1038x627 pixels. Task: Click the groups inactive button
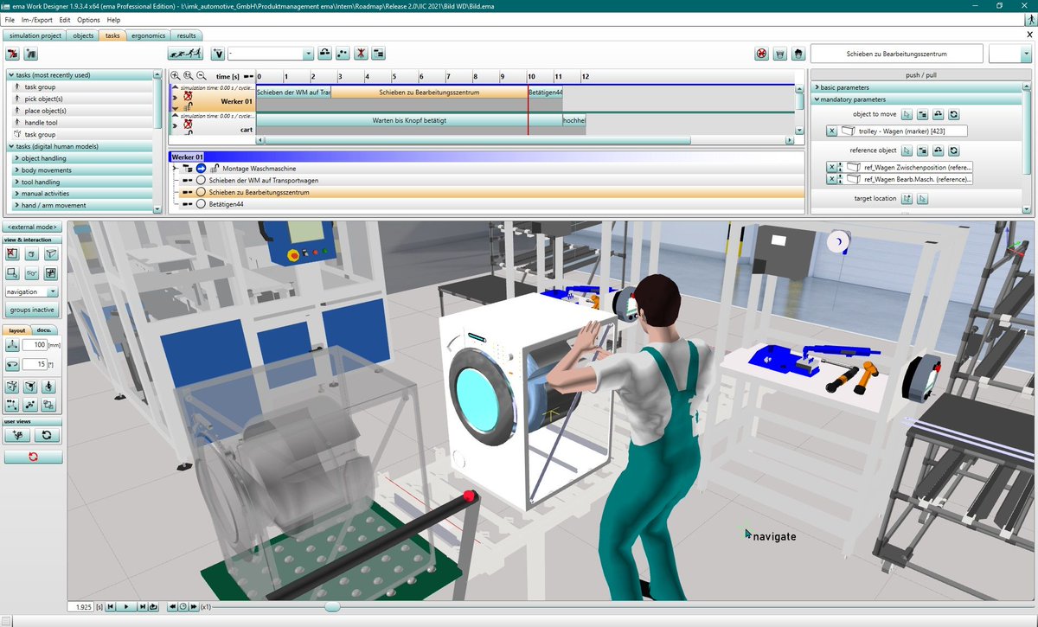pyautogui.click(x=31, y=310)
